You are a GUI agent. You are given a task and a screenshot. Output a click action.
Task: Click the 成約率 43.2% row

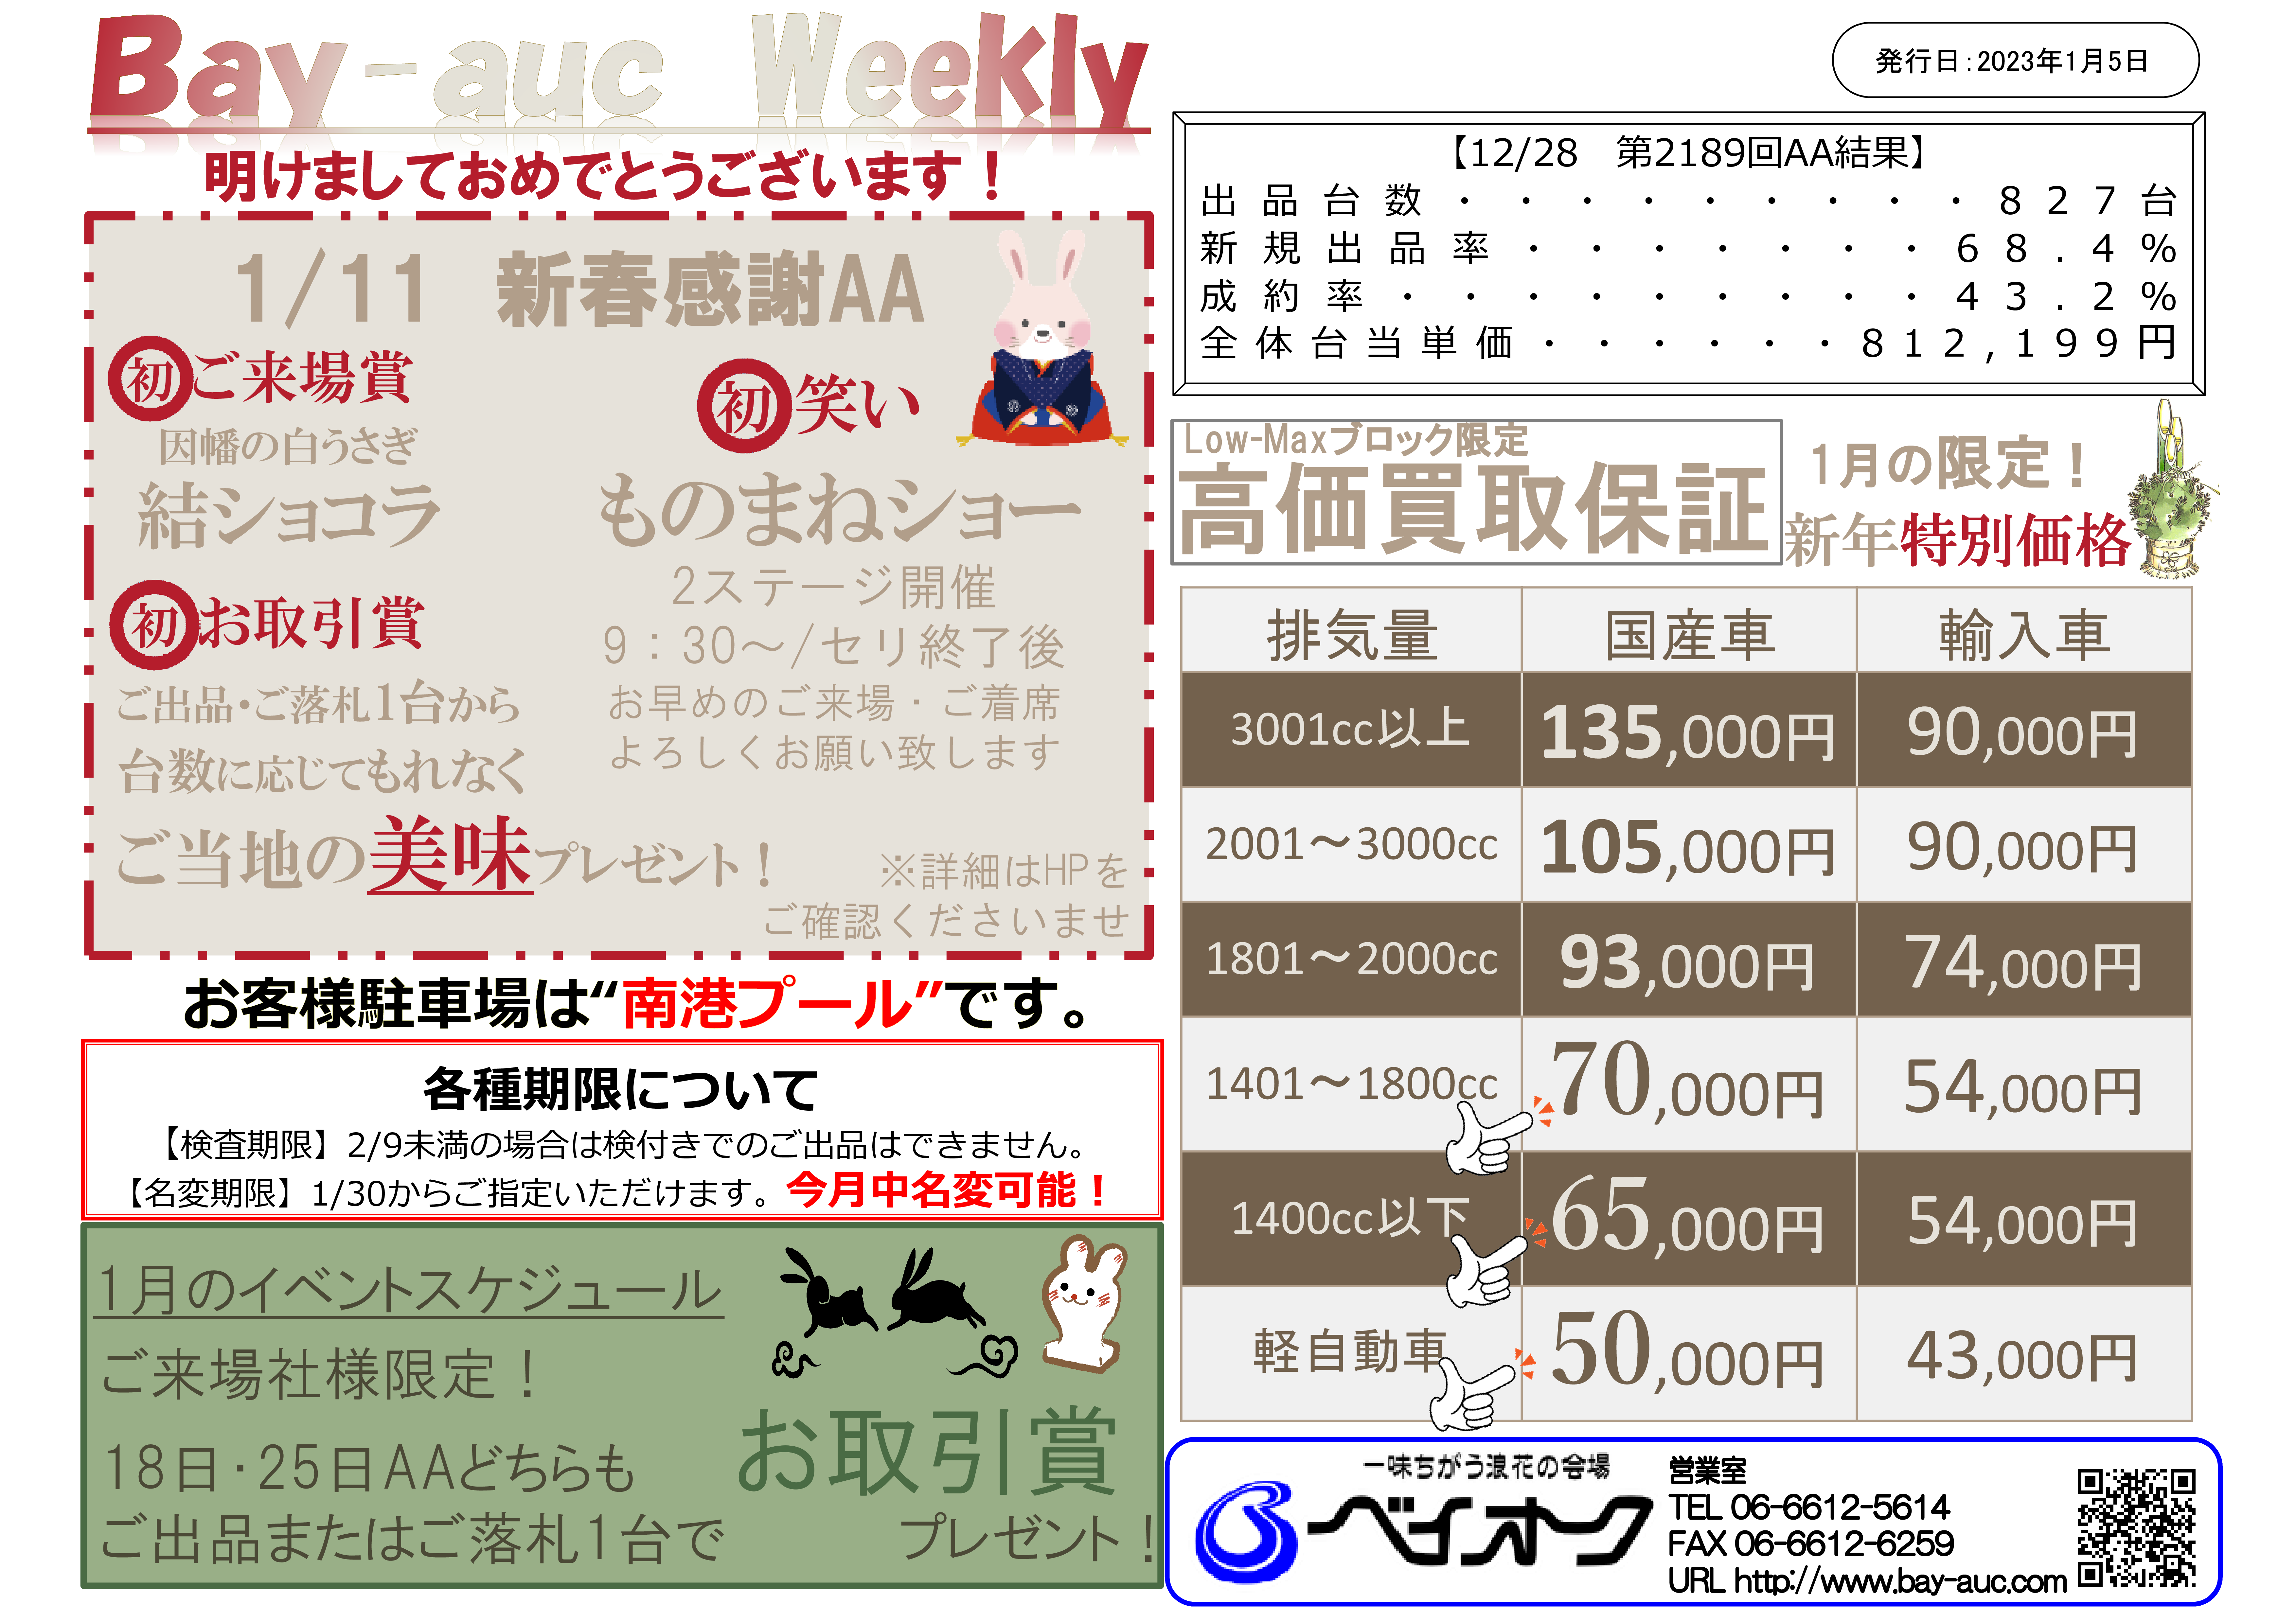(x=1689, y=296)
